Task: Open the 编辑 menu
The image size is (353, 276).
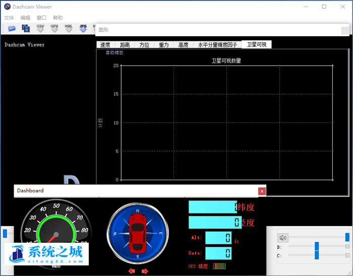Action: pos(25,18)
